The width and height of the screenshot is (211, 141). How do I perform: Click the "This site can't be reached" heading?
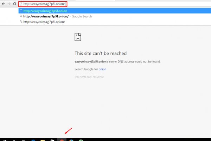click(100, 54)
